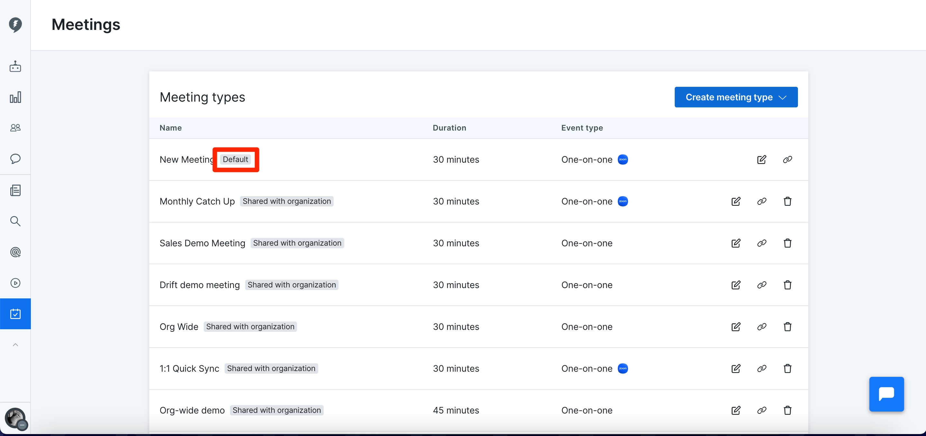
Task: Click the Zoom badge on New Meeting row
Action: [x=623, y=159]
